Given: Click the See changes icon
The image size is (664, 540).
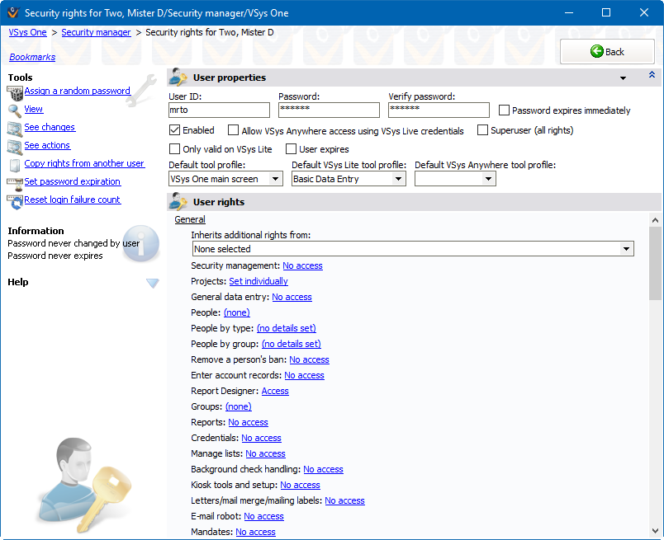Looking at the screenshot, I should (x=15, y=129).
